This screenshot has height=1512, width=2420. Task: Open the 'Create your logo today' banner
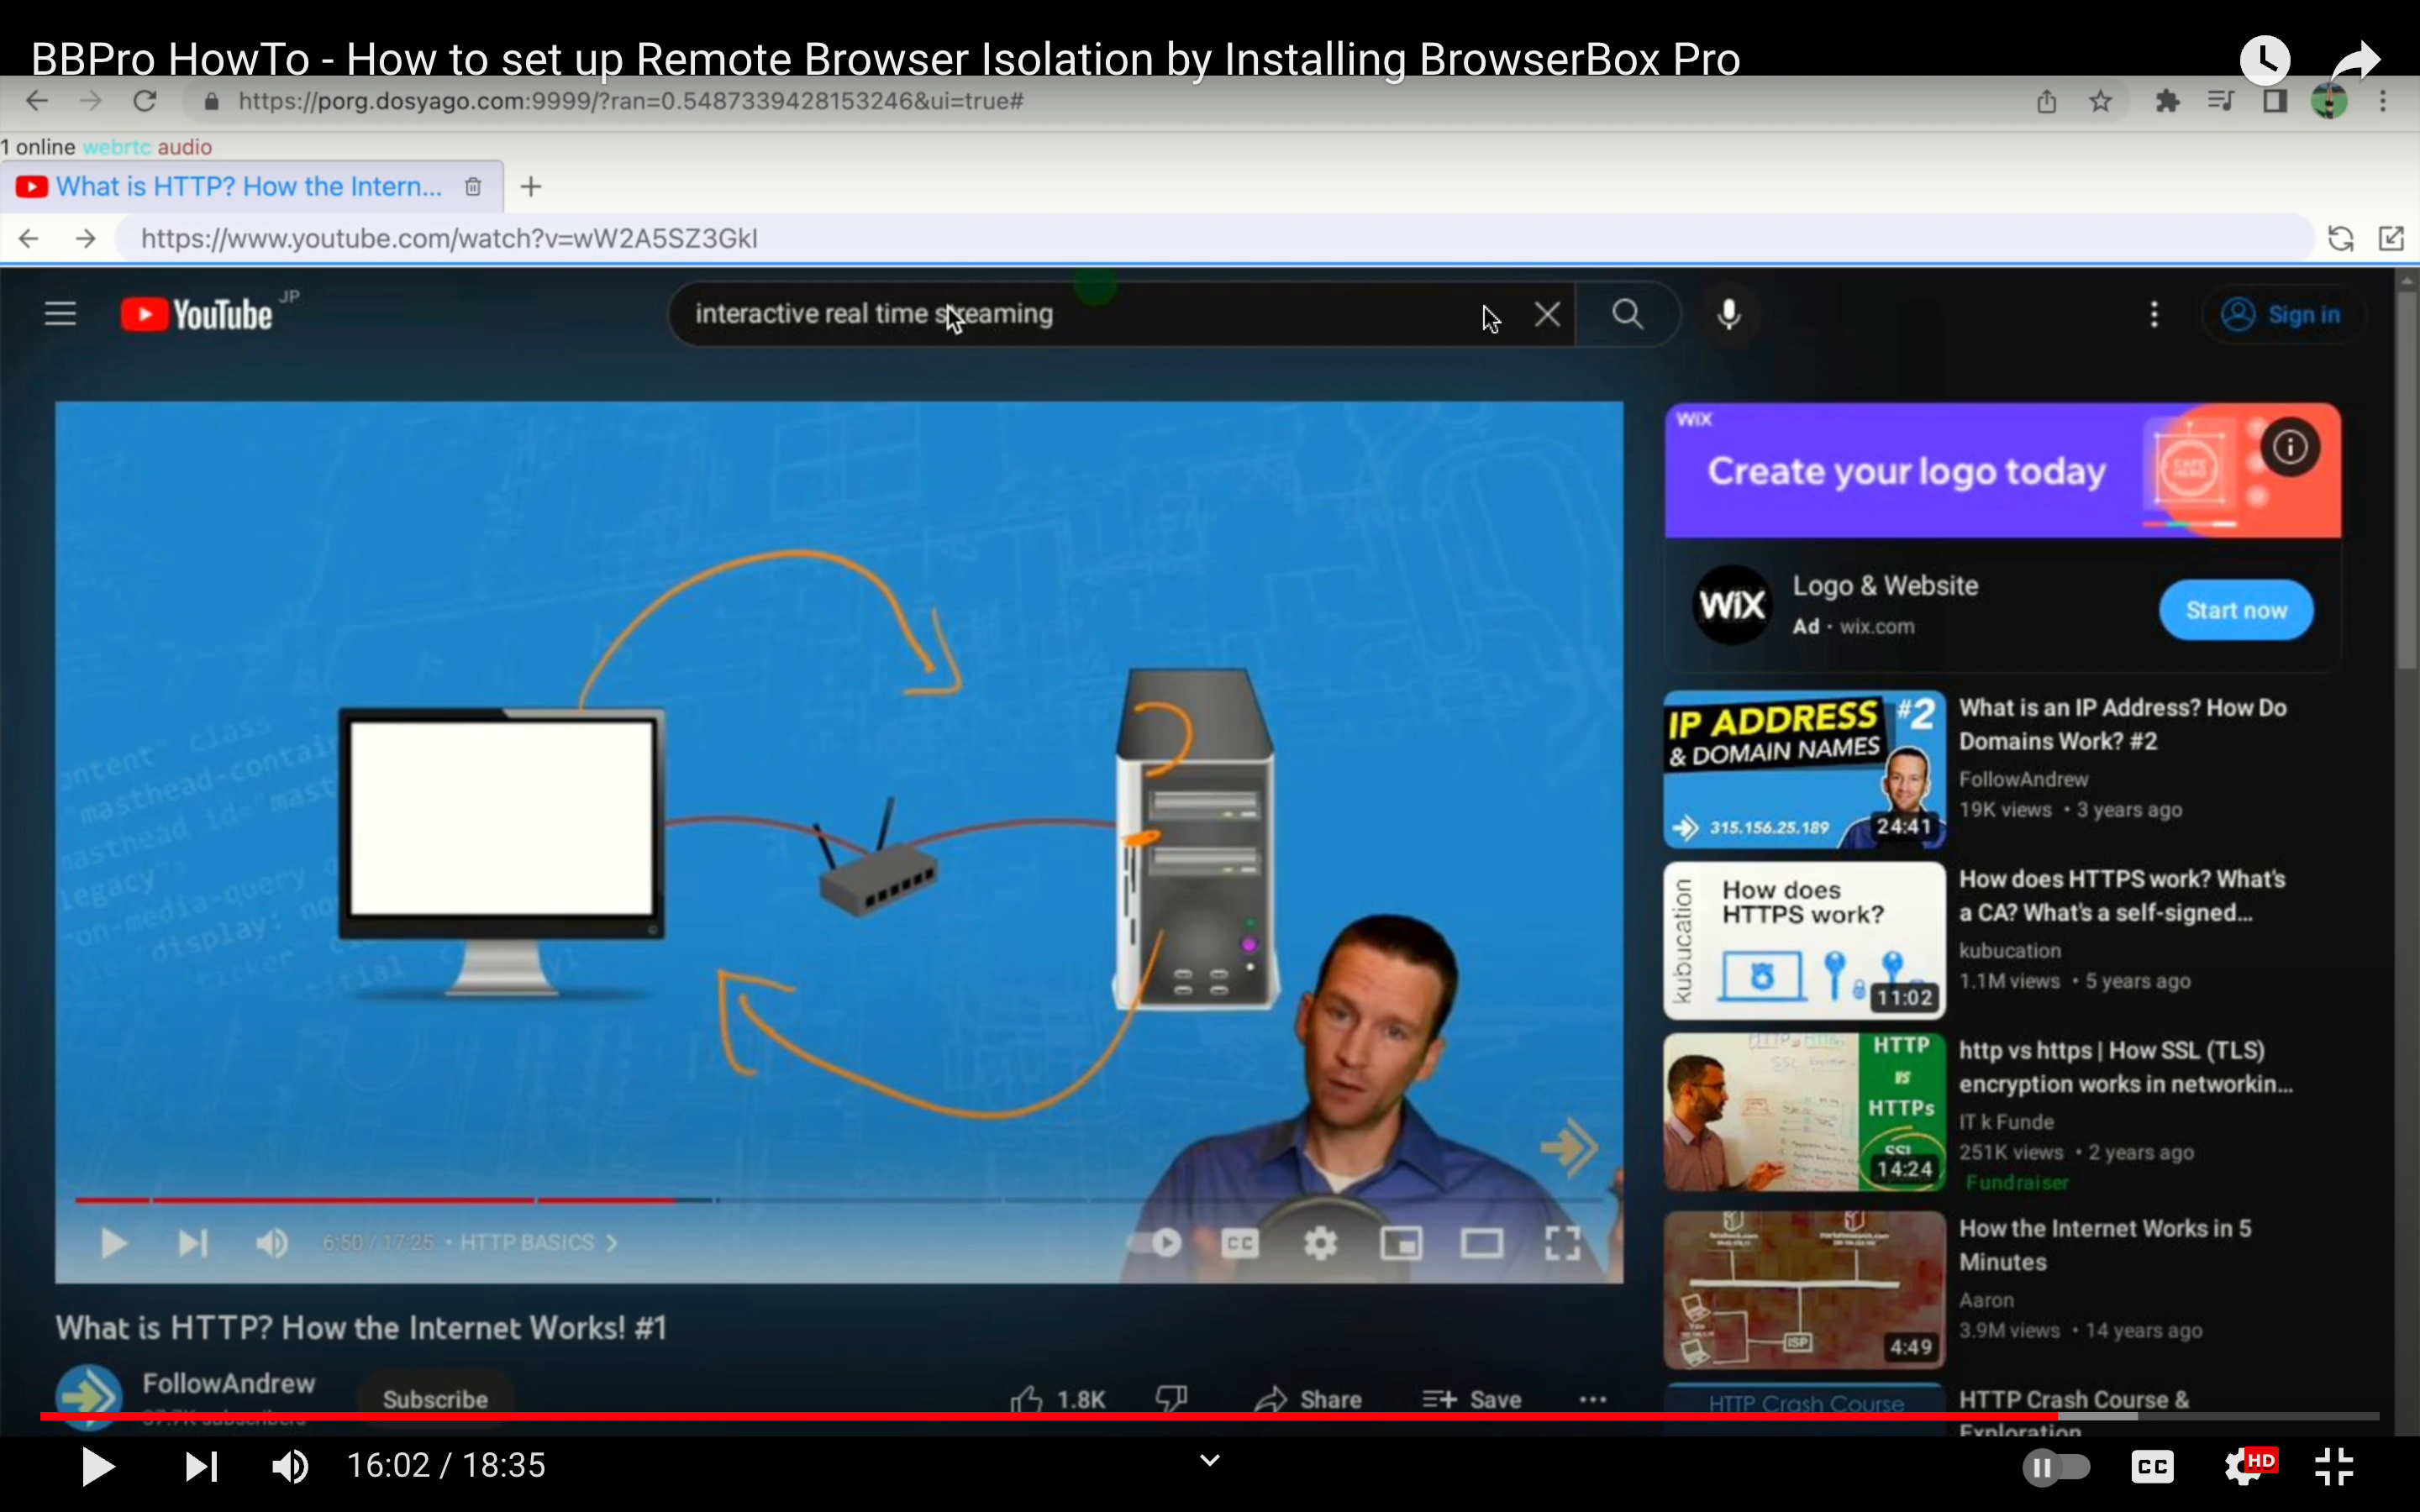tap(2002, 470)
